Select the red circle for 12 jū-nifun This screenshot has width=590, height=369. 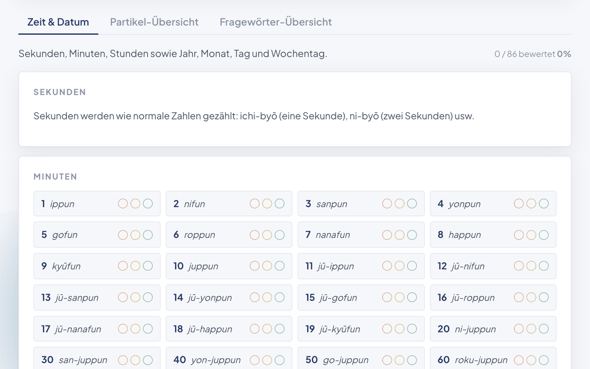(x=519, y=266)
